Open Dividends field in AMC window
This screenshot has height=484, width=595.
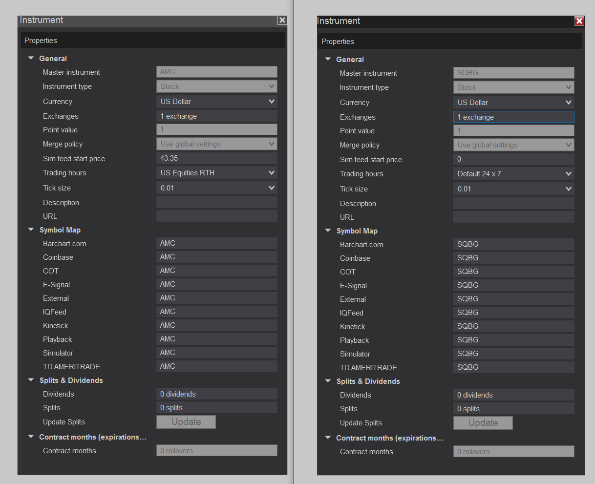[217, 394]
